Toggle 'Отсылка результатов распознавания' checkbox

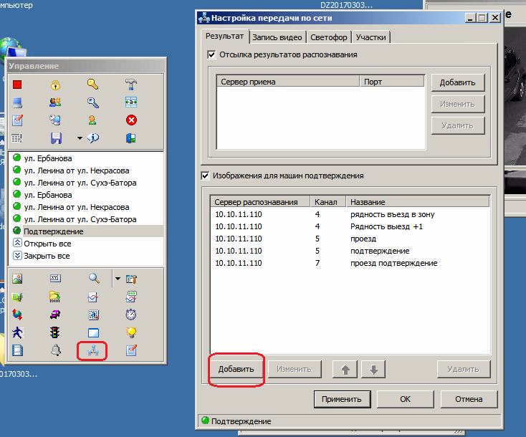pos(211,54)
